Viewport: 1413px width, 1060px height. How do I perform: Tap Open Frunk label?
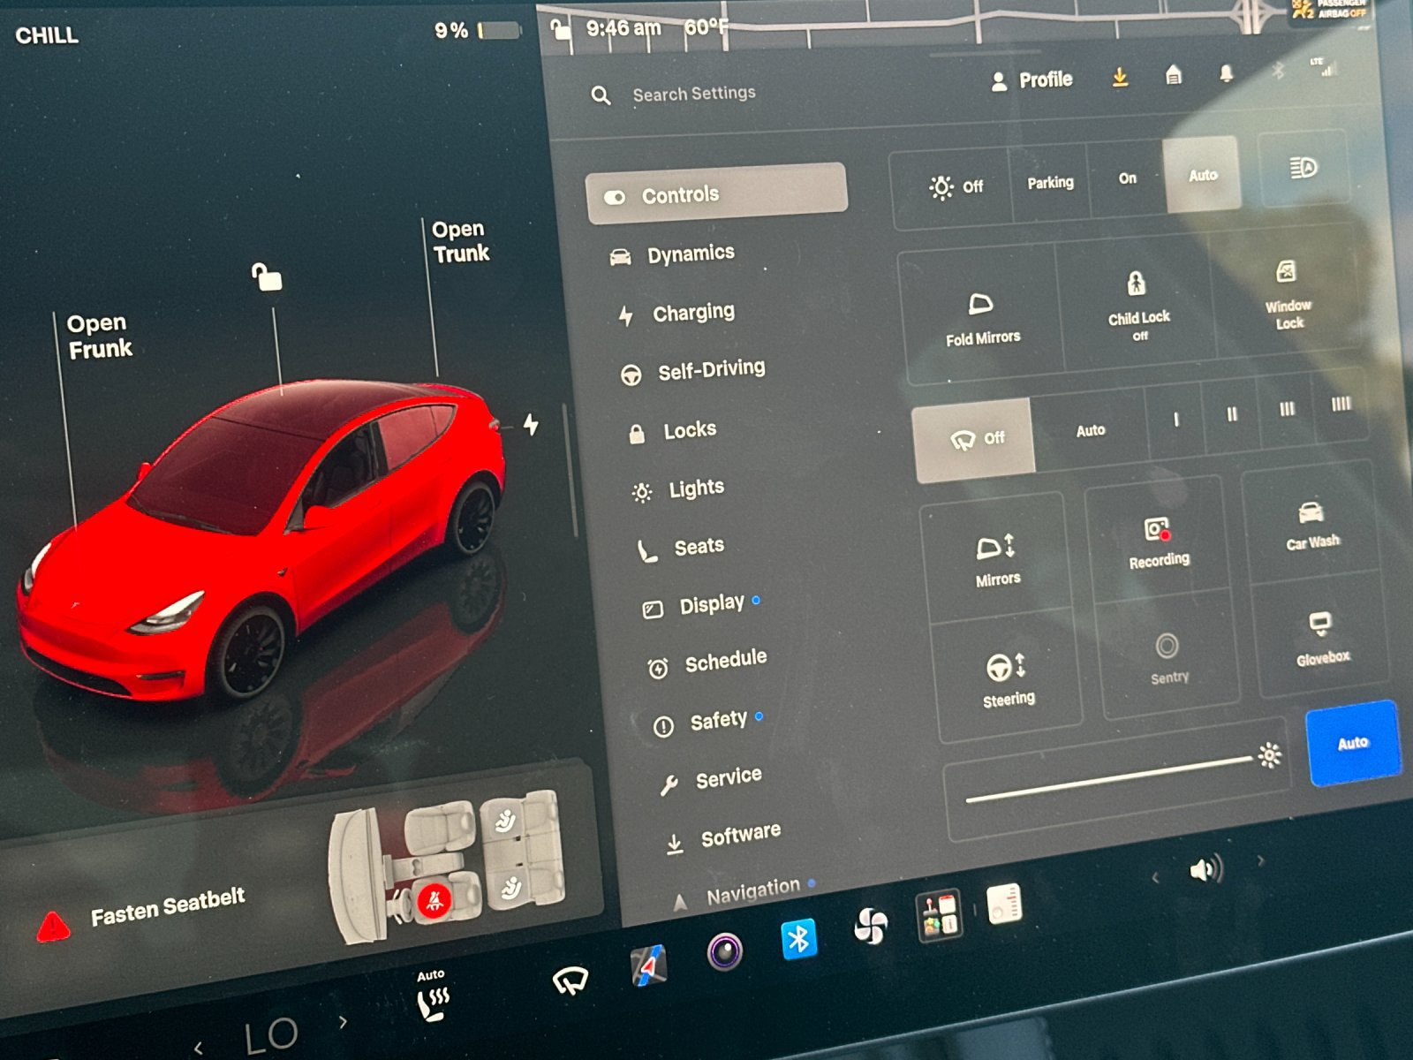(x=99, y=336)
